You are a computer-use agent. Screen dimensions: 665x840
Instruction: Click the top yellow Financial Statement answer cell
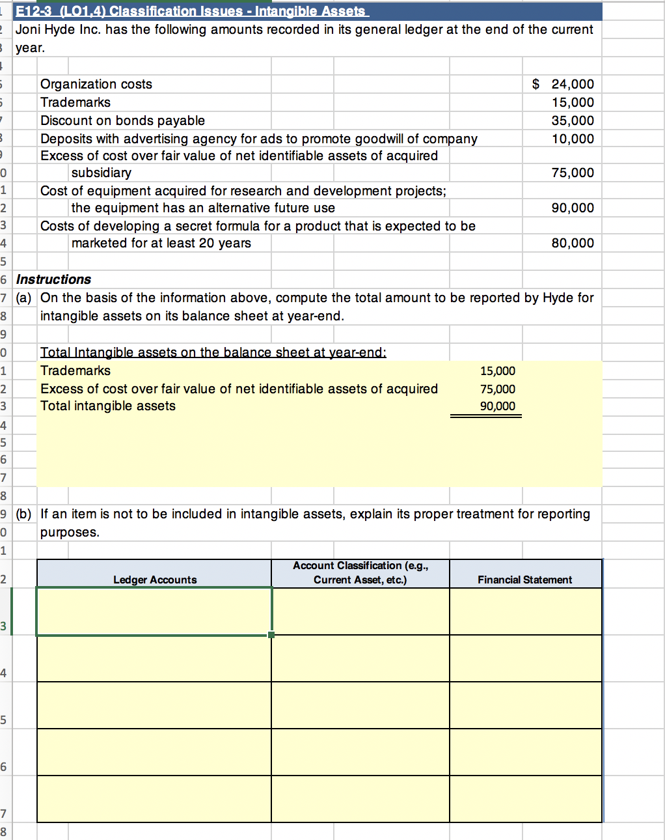[525, 611]
